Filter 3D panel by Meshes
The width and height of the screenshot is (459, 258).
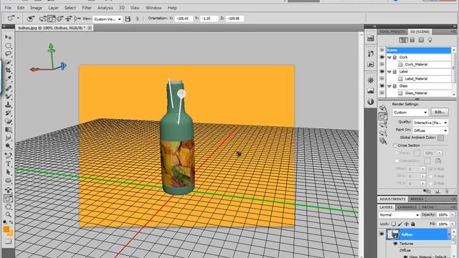(x=412, y=40)
